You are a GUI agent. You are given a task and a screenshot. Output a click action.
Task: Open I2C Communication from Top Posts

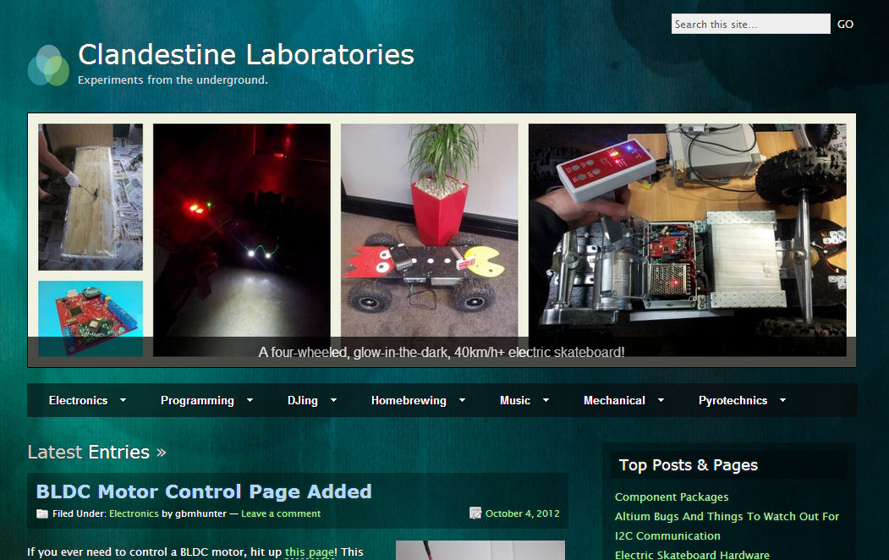point(667,535)
